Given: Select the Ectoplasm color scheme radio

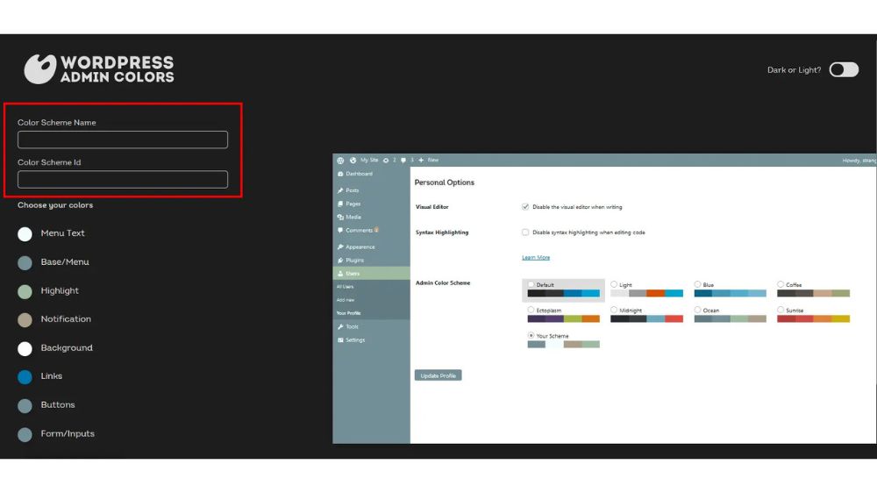Looking at the screenshot, I should point(531,310).
